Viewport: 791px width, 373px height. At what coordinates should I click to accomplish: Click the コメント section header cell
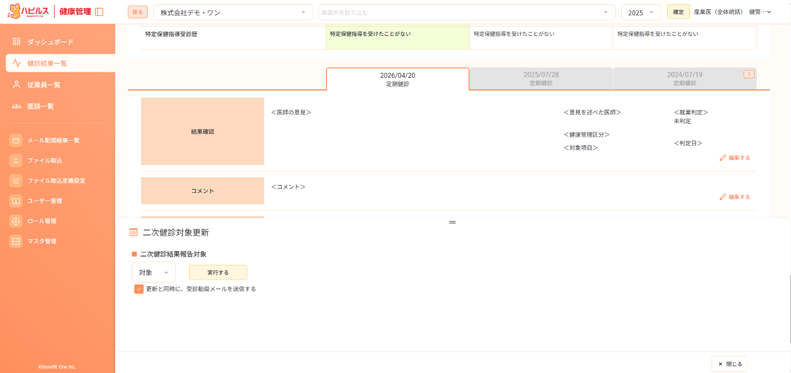pyautogui.click(x=203, y=190)
